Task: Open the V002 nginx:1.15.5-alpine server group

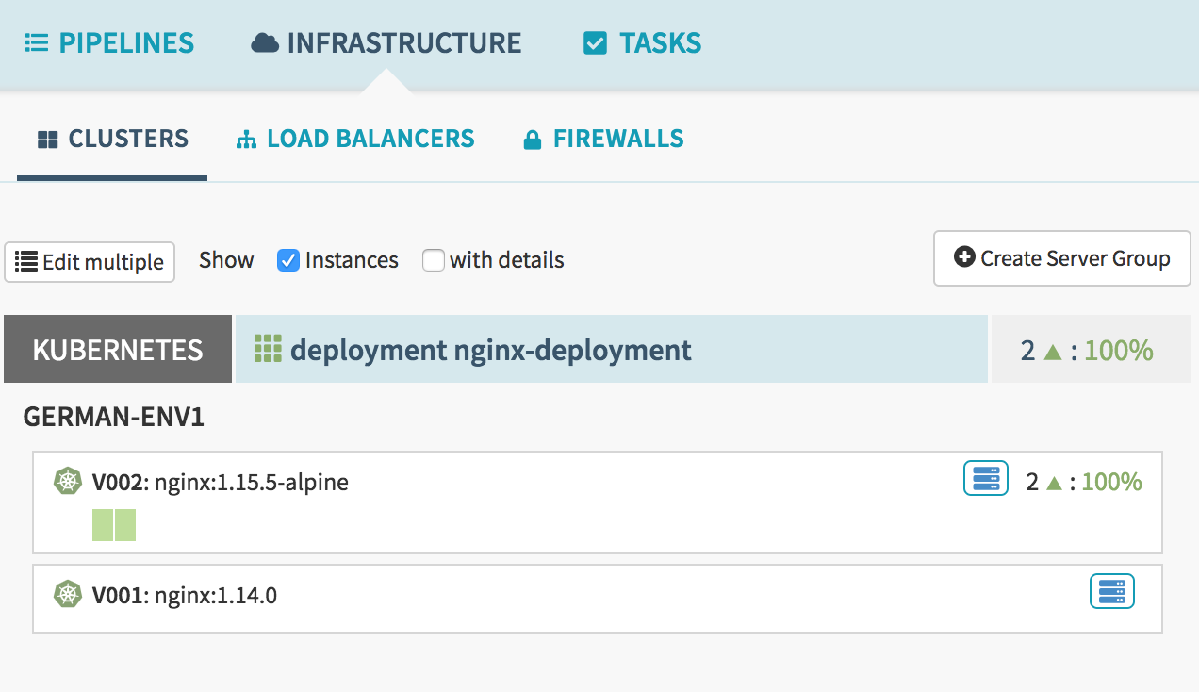Action: click(x=252, y=483)
